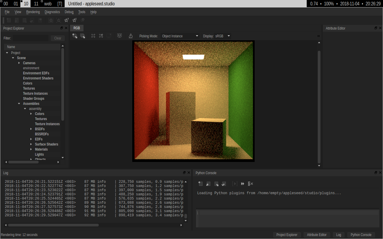
Task: Start interactive rendering from the main toolbar
Action: point(51,20)
